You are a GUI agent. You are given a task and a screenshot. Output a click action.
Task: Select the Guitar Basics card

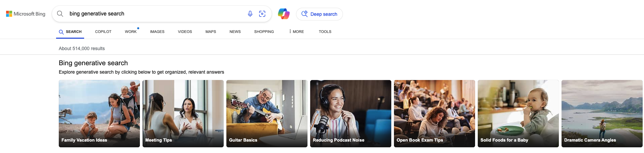pyautogui.click(x=267, y=113)
